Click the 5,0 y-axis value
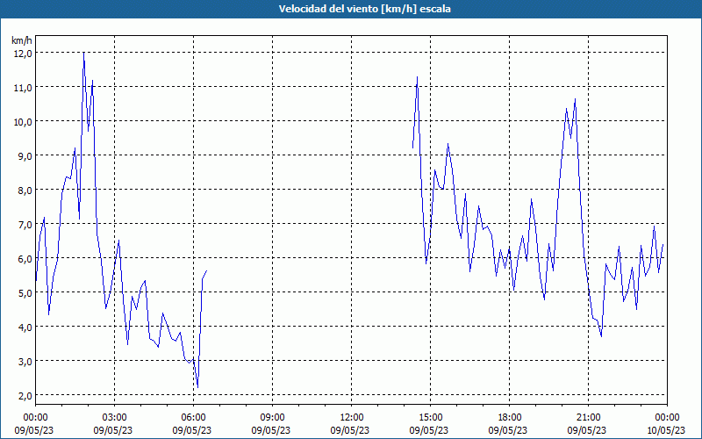This screenshot has height=439, width=702. click(25, 293)
